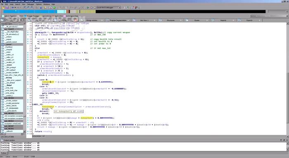Switch to the Structures tab
This screenshot has width=289, height=158.
171,20
